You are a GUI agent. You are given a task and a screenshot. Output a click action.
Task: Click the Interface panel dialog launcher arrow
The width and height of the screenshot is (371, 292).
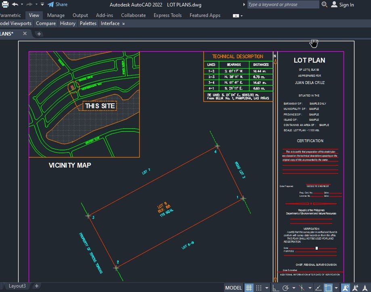(123, 24)
